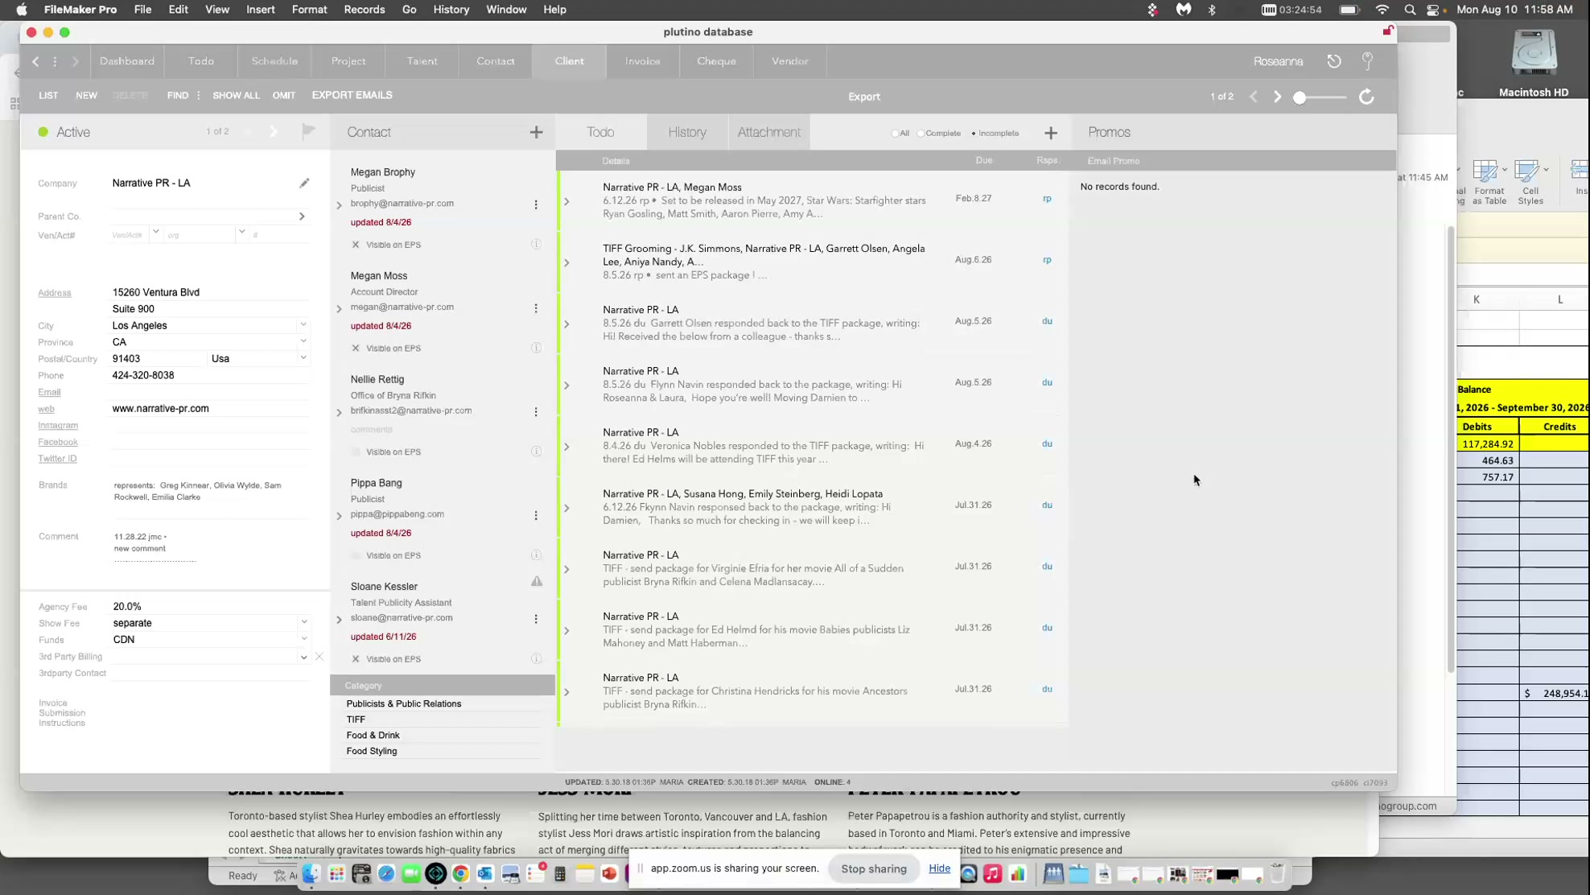Click the Phone field showing 424-320-8038
Image resolution: width=1590 pixels, height=895 pixels.
[x=209, y=375]
